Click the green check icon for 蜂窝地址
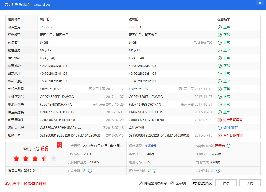Image resolution: width=266 pixels, height=192 pixels. tap(220, 74)
